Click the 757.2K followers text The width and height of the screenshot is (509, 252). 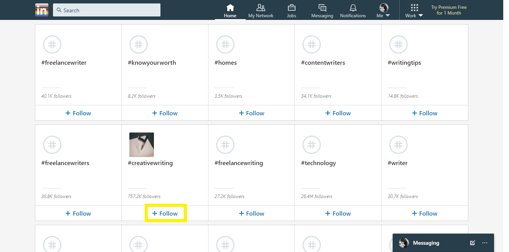pyautogui.click(x=144, y=196)
